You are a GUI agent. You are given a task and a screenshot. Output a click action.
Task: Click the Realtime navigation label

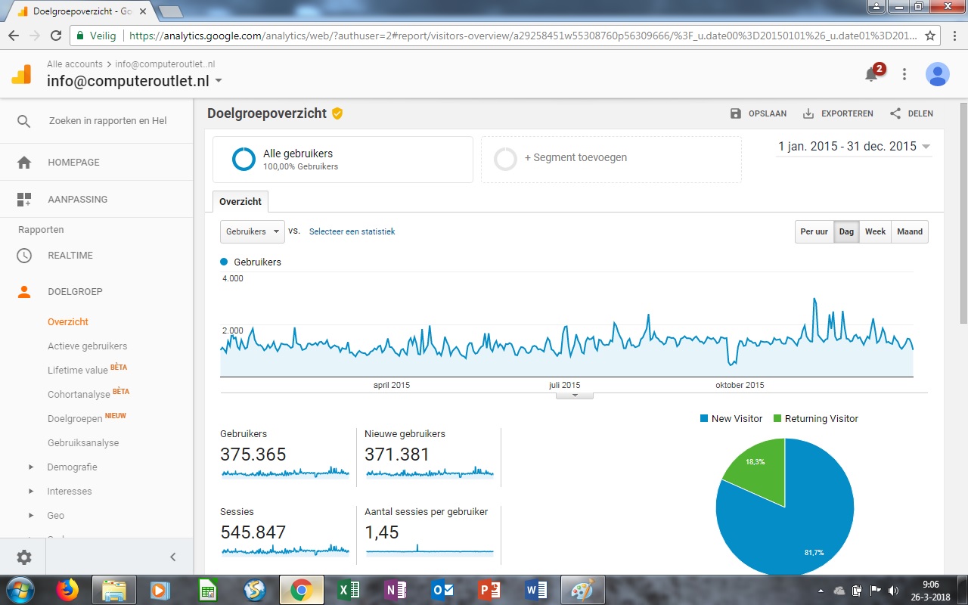pos(70,256)
